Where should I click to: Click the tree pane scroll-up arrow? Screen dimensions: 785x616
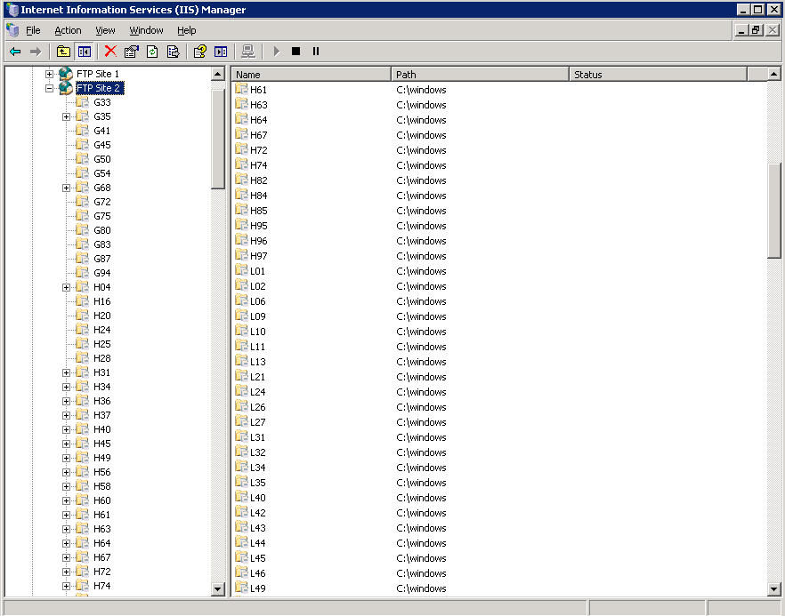218,74
